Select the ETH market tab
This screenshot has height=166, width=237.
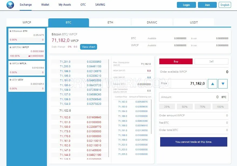(x=110, y=22)
